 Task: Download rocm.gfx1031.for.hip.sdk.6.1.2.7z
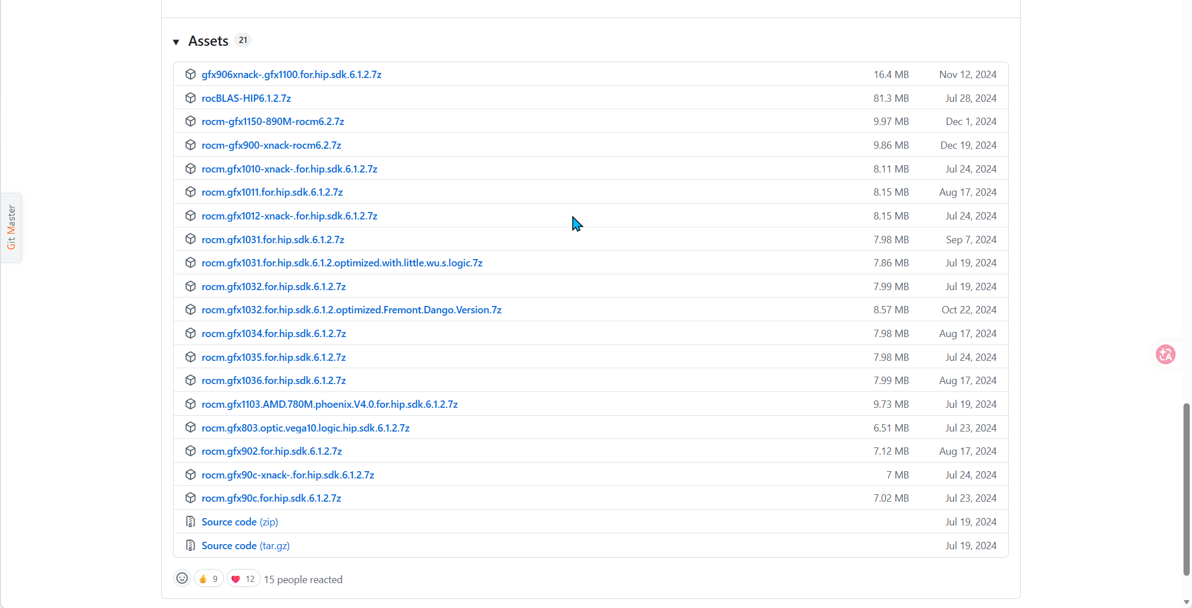273,239
